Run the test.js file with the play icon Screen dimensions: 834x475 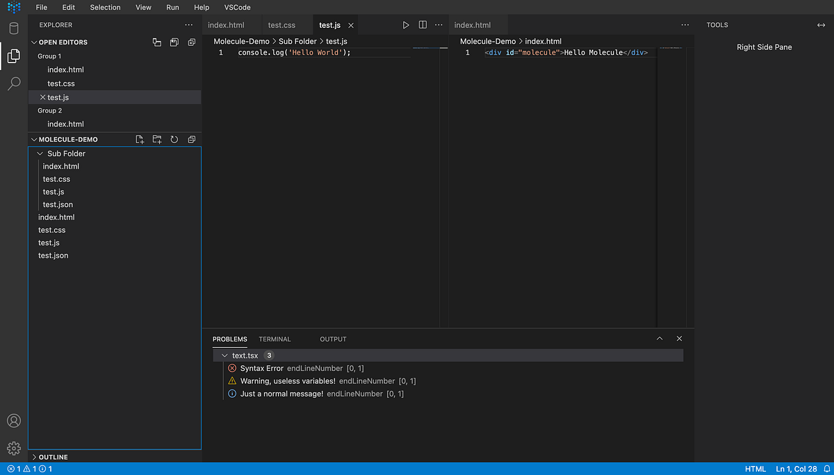coord(406,24)
